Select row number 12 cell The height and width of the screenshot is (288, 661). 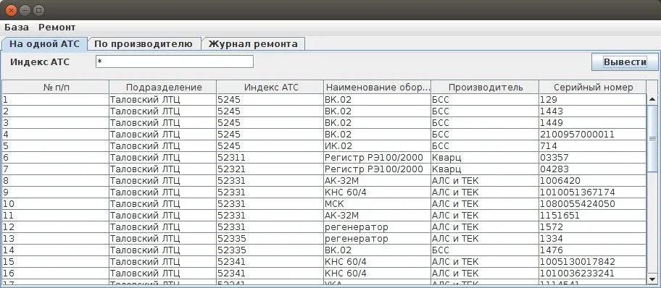(56, 227)
